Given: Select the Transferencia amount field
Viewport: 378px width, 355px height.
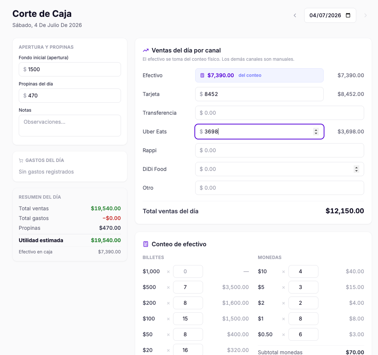Looking at the screenshot, I should pos(279,113).
